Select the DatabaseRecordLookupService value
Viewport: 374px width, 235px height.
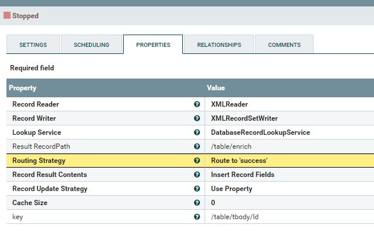coord(260,132)
